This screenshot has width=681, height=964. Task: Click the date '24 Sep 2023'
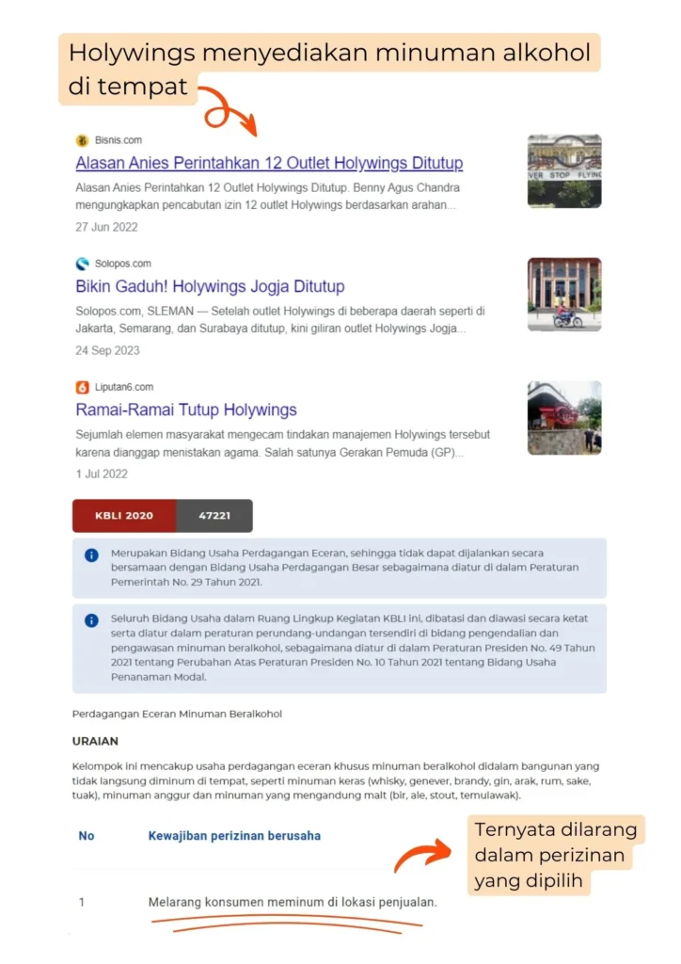[x=107, y=351]
